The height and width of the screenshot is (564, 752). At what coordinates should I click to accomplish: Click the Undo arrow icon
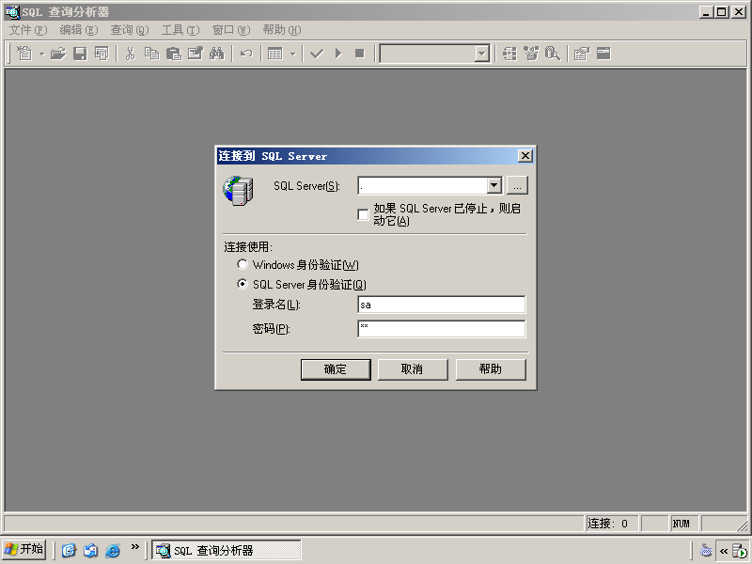point(246,54)
